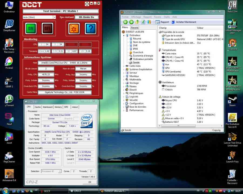Open GIMP 2 desktop shortcut
Image resolution: width=243 pixels, height=194 pixels.
9,82
